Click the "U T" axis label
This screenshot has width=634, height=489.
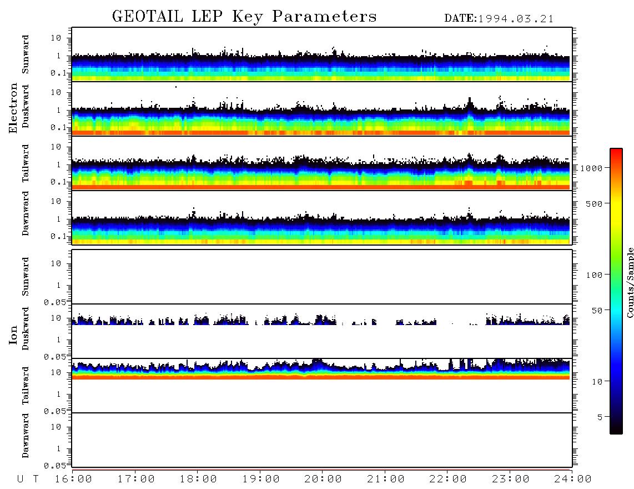coord(28,479)
